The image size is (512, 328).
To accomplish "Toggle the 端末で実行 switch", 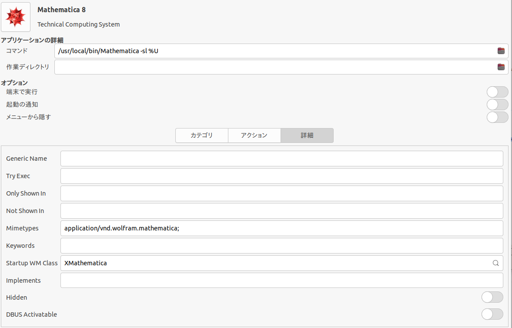I will [497, 92].
